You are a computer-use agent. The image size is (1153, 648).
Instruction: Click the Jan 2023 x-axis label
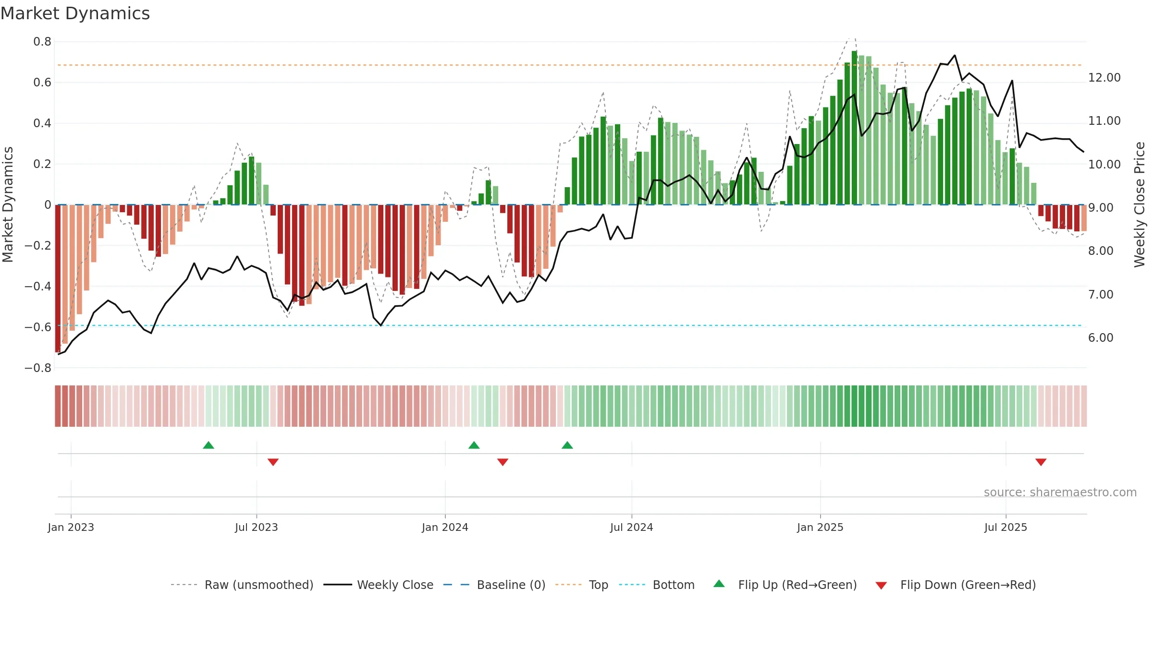point(71,527)
